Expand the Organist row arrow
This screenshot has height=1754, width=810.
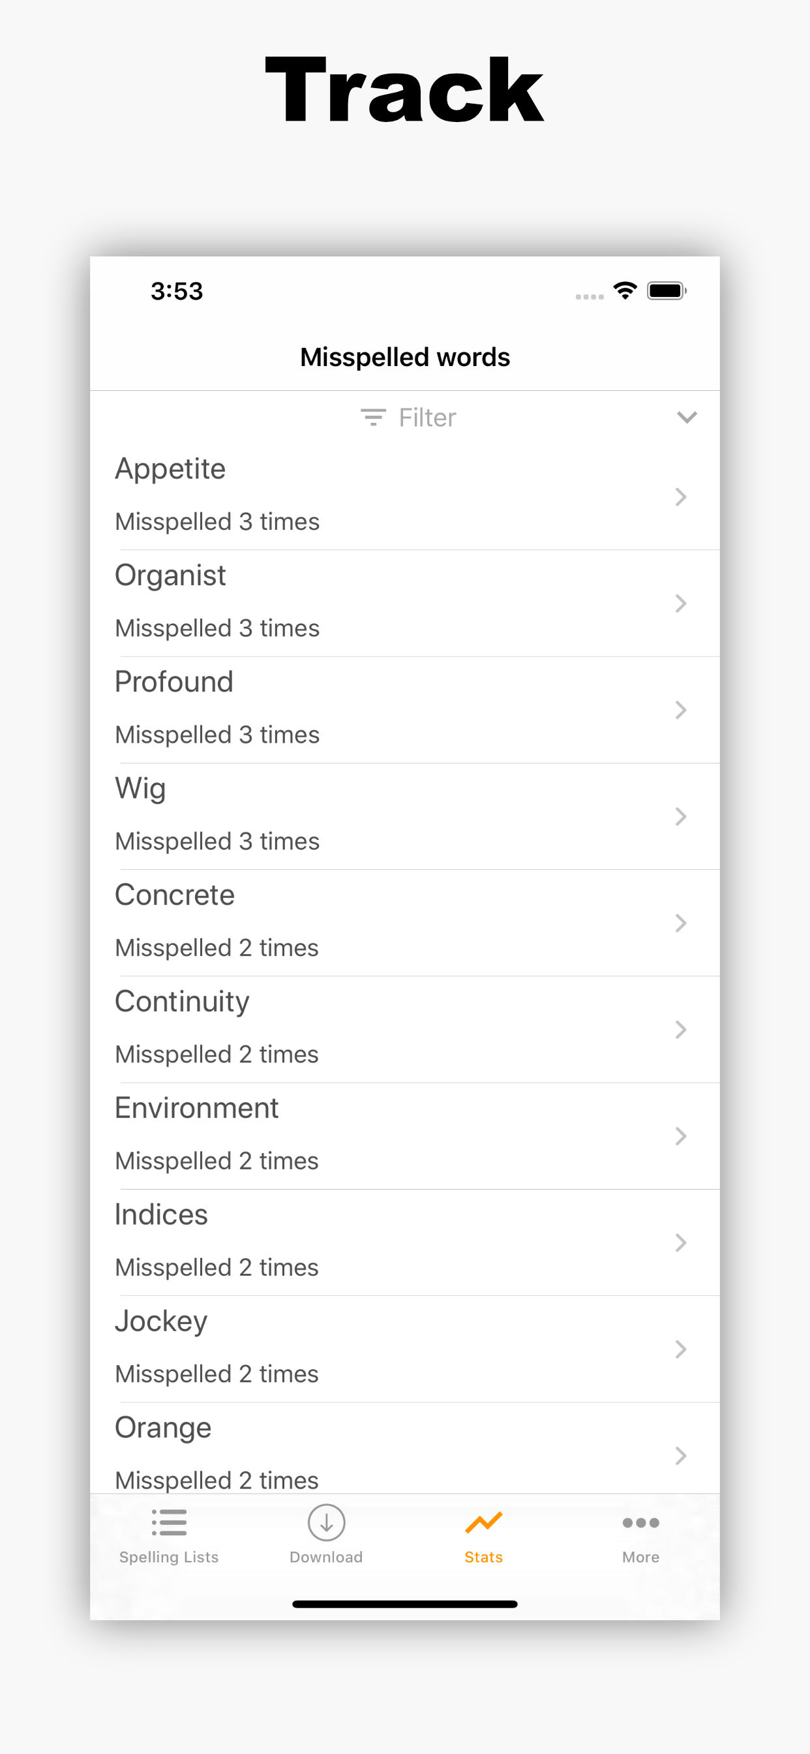[x=681, y=604]
